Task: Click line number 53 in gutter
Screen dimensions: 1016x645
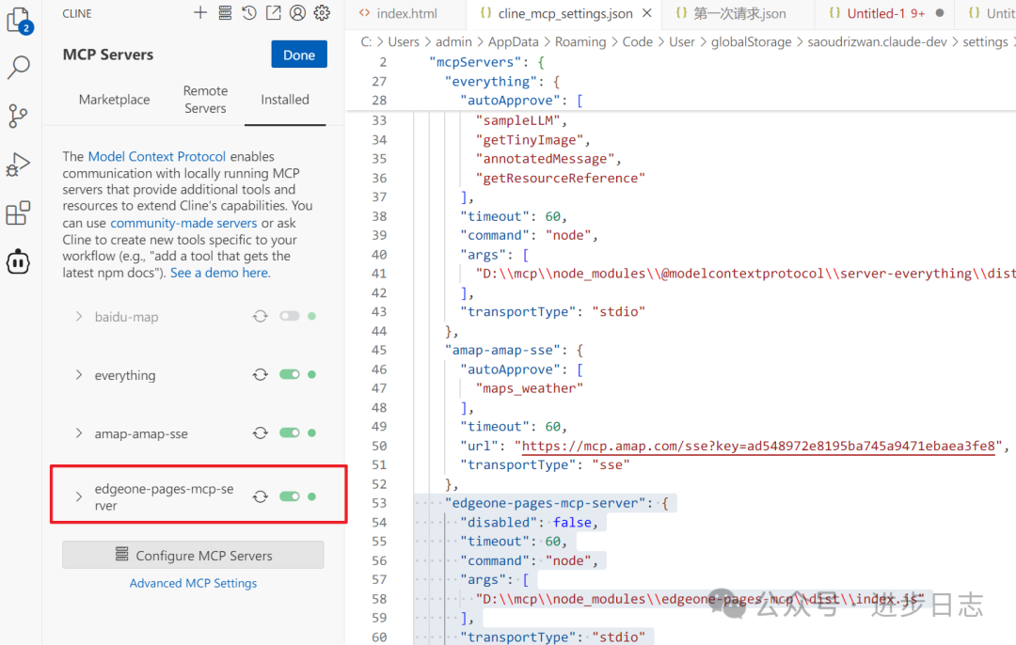Action: (x=379, y=503)
